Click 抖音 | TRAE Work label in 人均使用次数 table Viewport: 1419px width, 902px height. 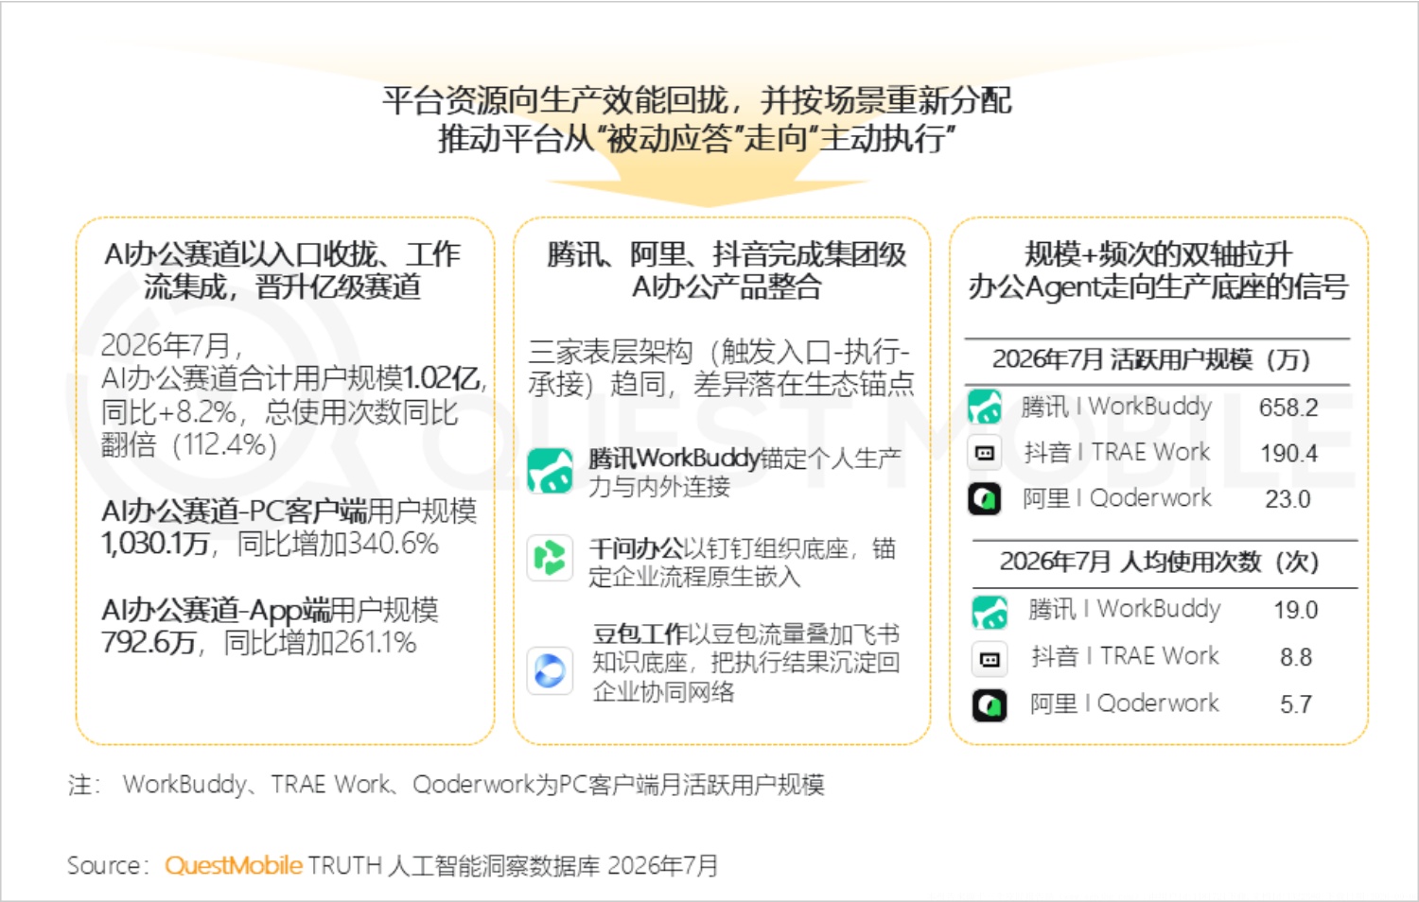[x=1125, y=657]
